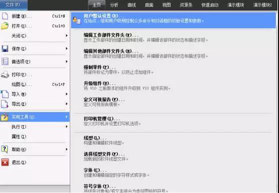The image size is (279, 193).
Task: Select Printer Management (打印机管理) menu entry
Action: [99, 118]
